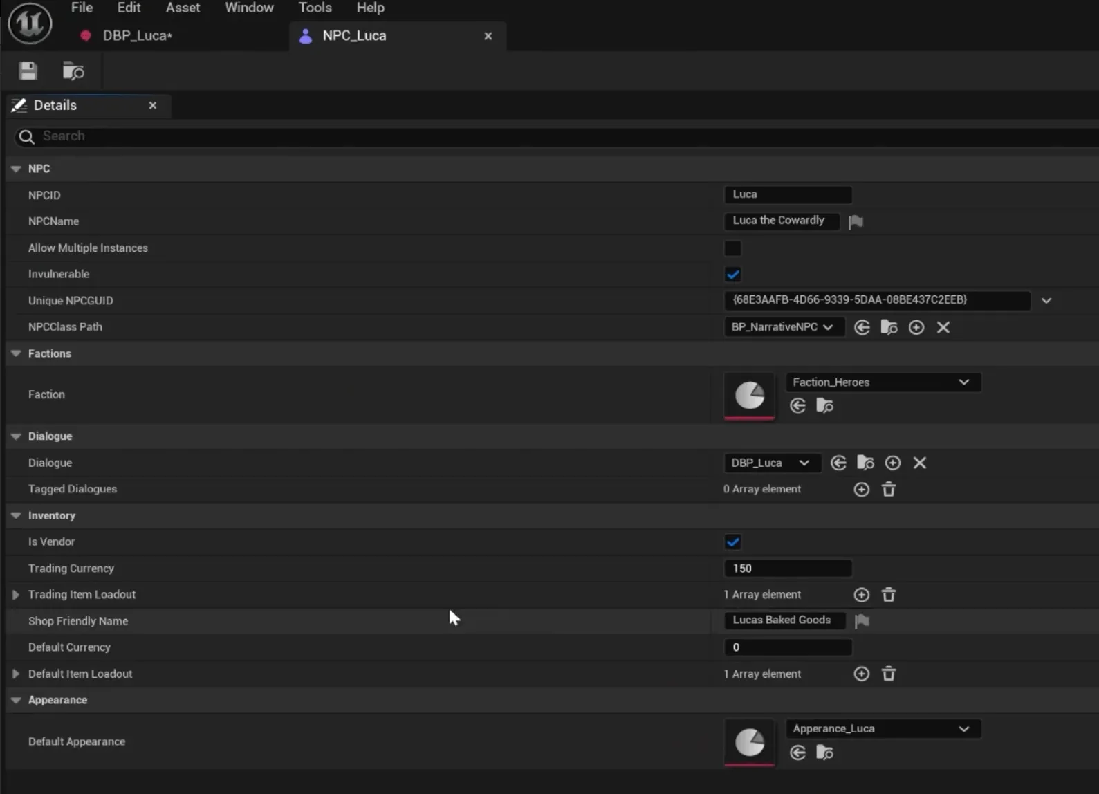Disable the Is Vendor checkbox

[732, 542]
